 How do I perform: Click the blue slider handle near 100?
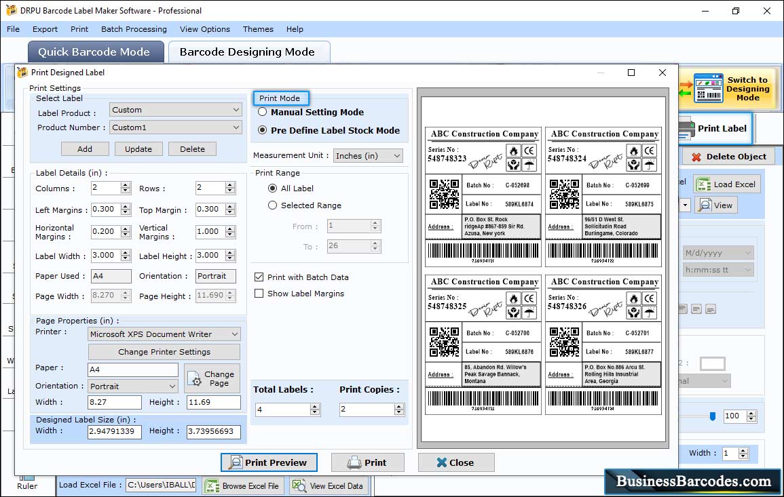(x=713, y=416)
